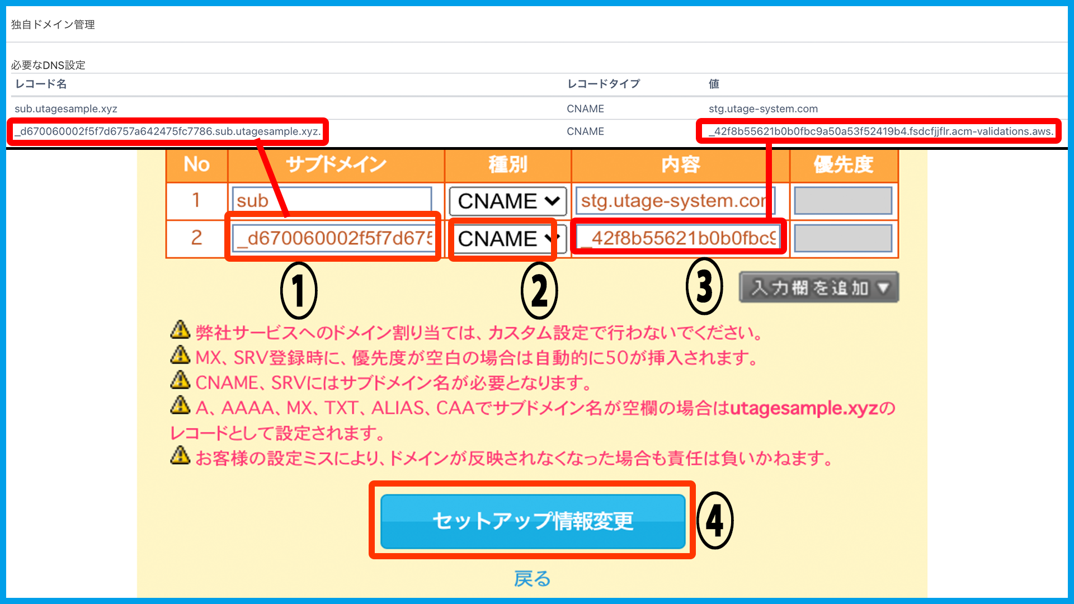Screen dimensions: 1074x604
Task: Click the priority field in row 1
Action: [x=843, y=201]
